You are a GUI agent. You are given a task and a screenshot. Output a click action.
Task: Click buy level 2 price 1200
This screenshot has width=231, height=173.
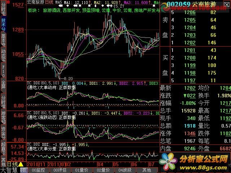(x=190, y=58)
